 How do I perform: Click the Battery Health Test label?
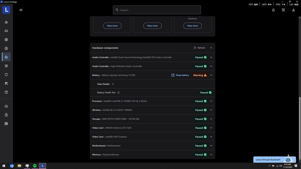(106, 93)
